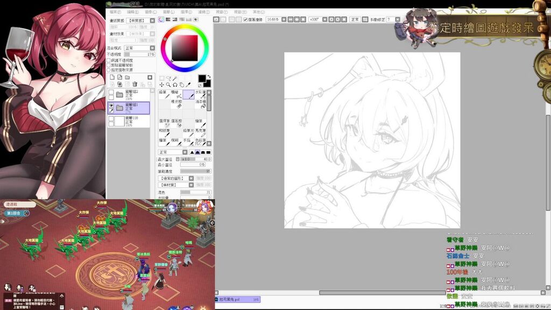
Task: Select the lasso tool
Action: coord(168,79)
